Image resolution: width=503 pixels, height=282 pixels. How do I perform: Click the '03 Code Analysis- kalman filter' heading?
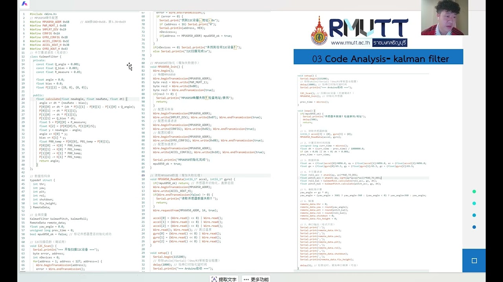tap(380, 59)
